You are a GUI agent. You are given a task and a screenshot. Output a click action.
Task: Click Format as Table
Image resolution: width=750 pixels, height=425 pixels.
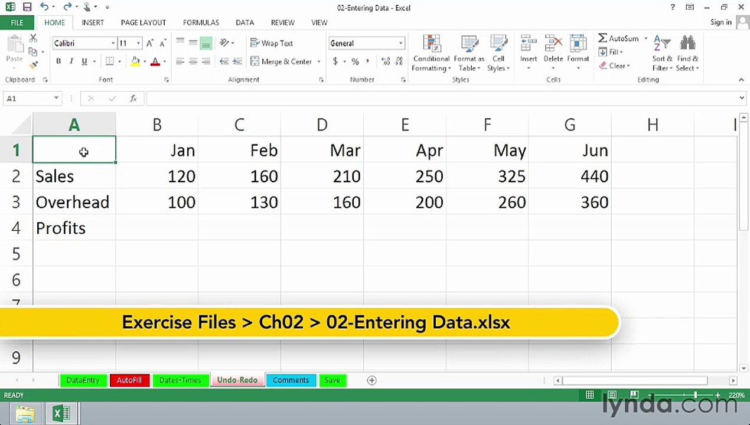[469, 53]
